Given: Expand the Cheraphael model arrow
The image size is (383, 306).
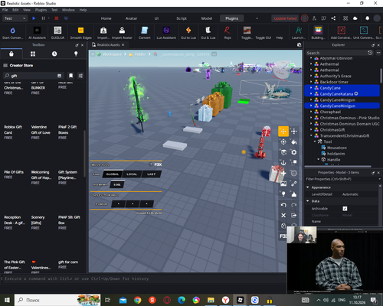Looking at the screenshot, I should pos(311,112).
